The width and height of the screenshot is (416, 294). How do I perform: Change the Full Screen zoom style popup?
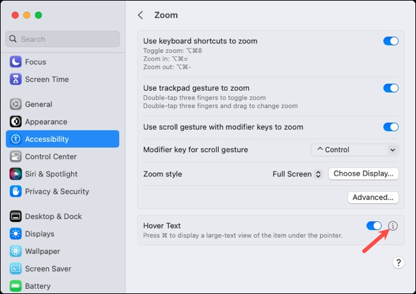click(x=298, y=174)
